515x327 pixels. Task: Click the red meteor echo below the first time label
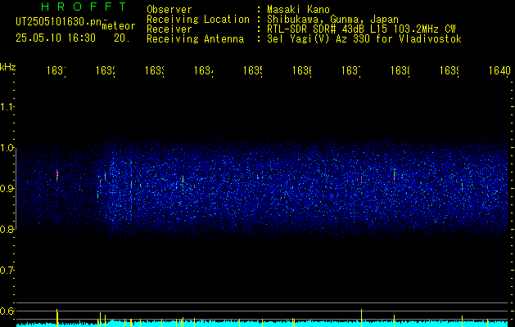point(57,174)
